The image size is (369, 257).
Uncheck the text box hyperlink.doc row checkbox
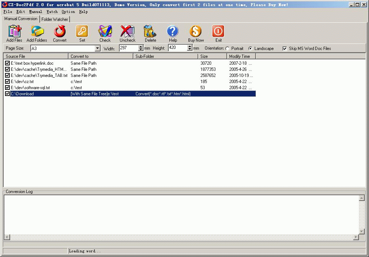tap(7, 63)
